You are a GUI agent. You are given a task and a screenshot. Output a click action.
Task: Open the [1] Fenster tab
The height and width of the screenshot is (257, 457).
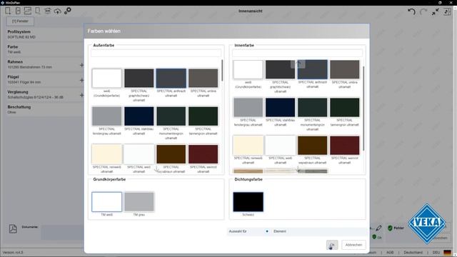coord(21,21)
